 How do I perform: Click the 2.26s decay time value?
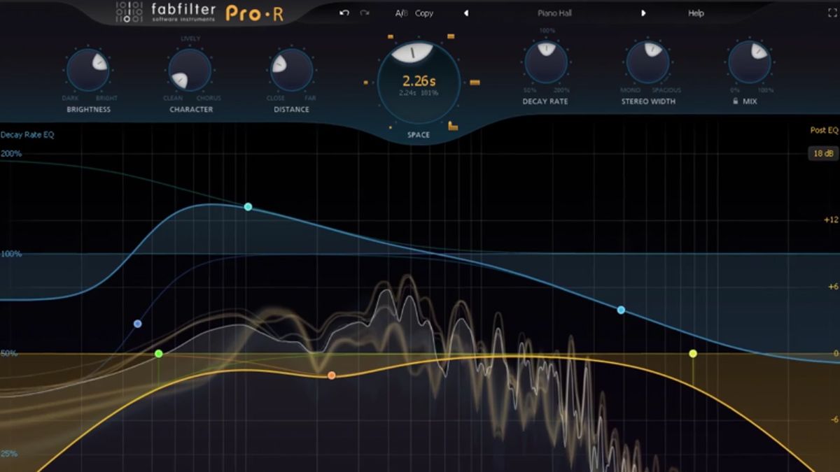coord(418,80)
